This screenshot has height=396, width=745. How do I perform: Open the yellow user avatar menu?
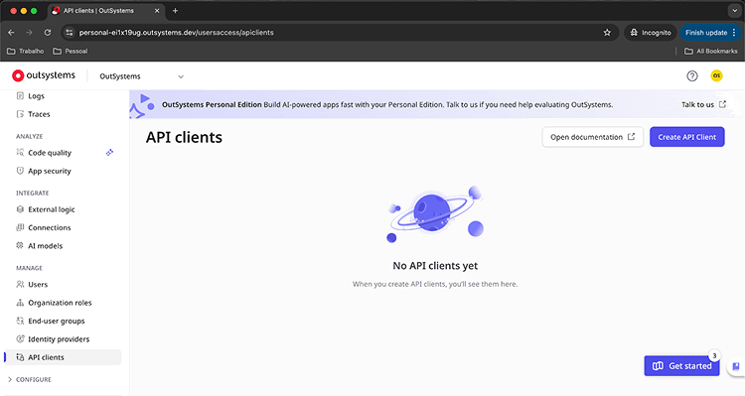716,75
